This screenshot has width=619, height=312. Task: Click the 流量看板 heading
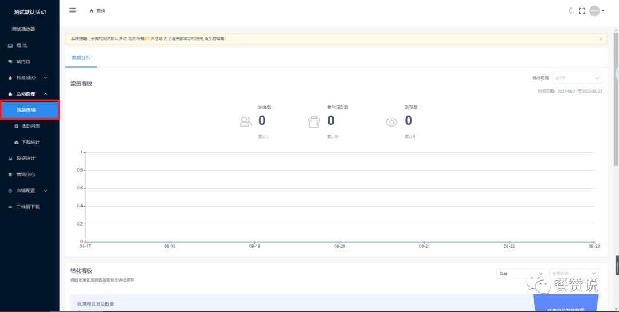pyautogui.click(x=81, y=84)
